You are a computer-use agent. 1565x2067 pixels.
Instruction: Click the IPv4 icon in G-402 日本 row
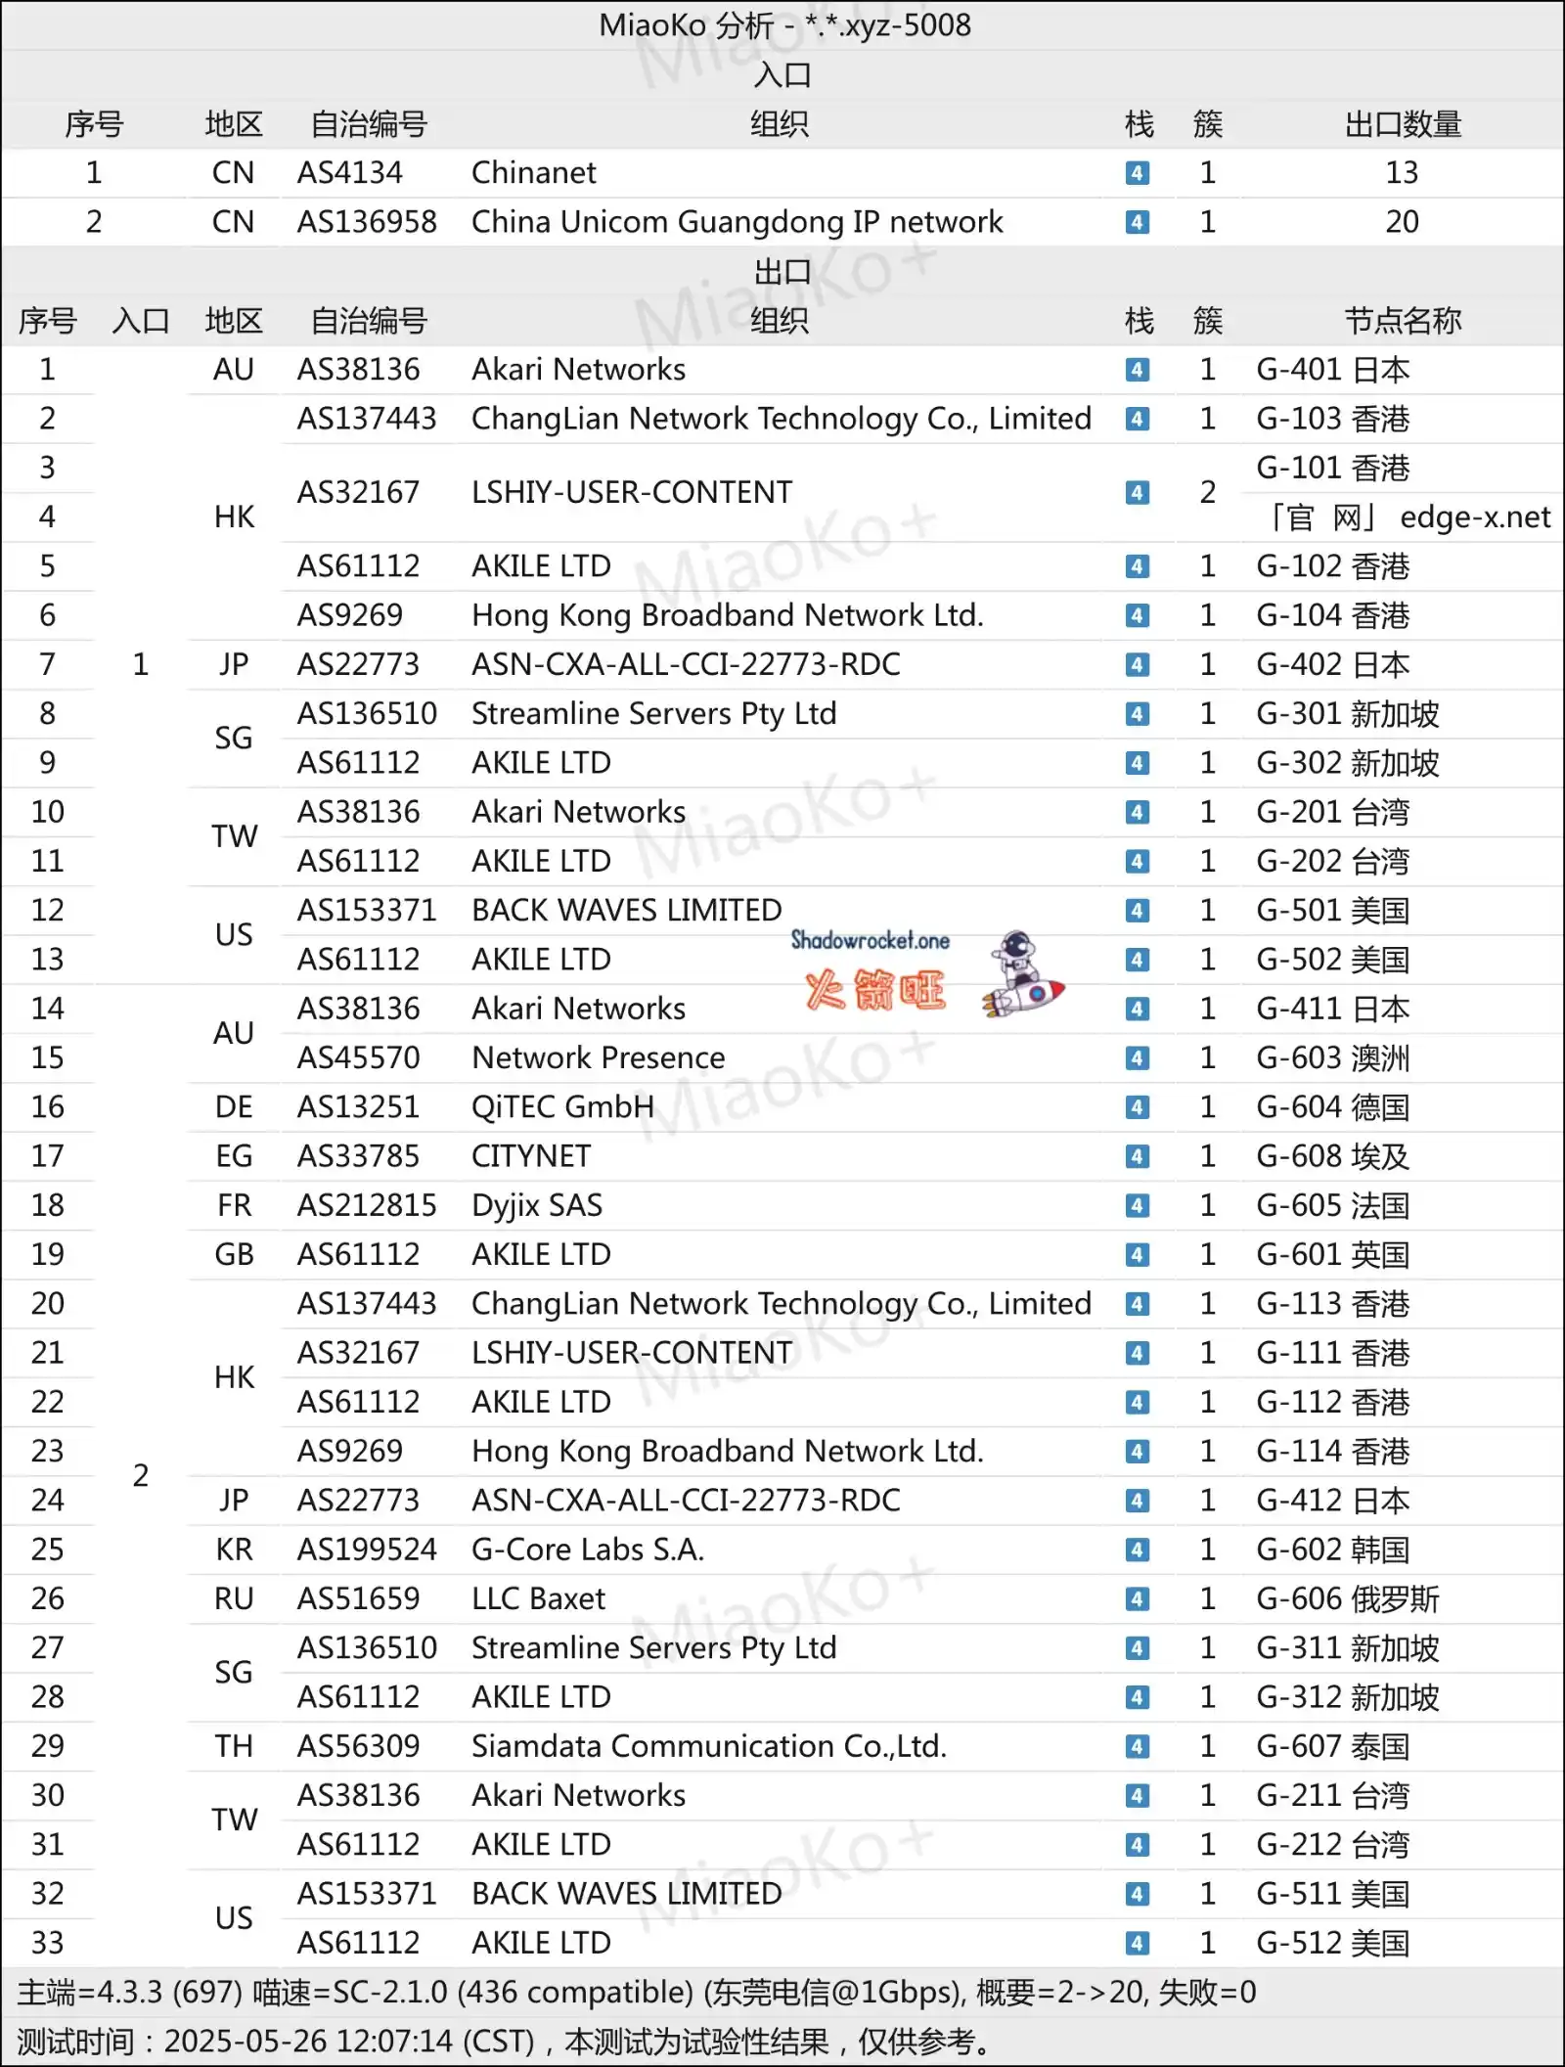click(x=1137, y=664)
